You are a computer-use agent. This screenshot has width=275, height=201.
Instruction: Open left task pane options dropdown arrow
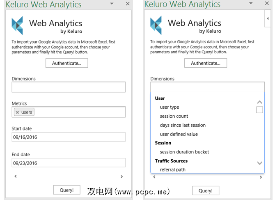click(112, 4)
